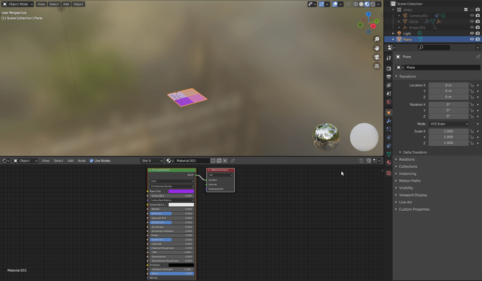Screen dimensions: 482x281
Task: Click the Location X value field
Action: coord(448,85)
